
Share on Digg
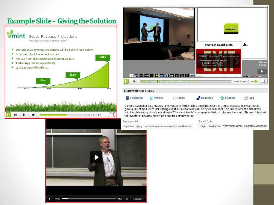tap(249, 98)
